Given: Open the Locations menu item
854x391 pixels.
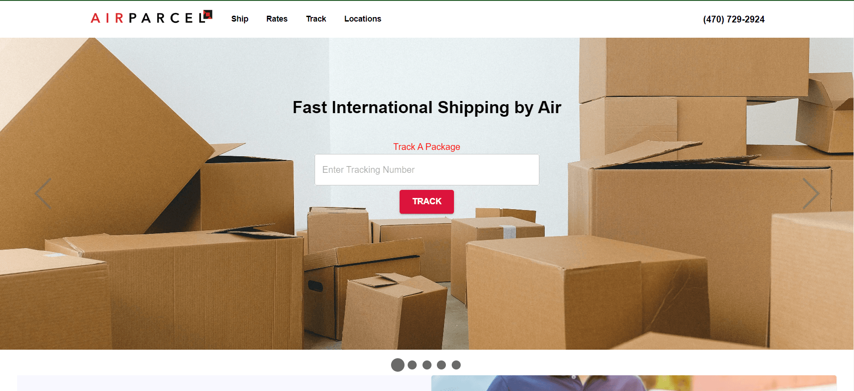Looking at the screenshot, I should [363, 19].
